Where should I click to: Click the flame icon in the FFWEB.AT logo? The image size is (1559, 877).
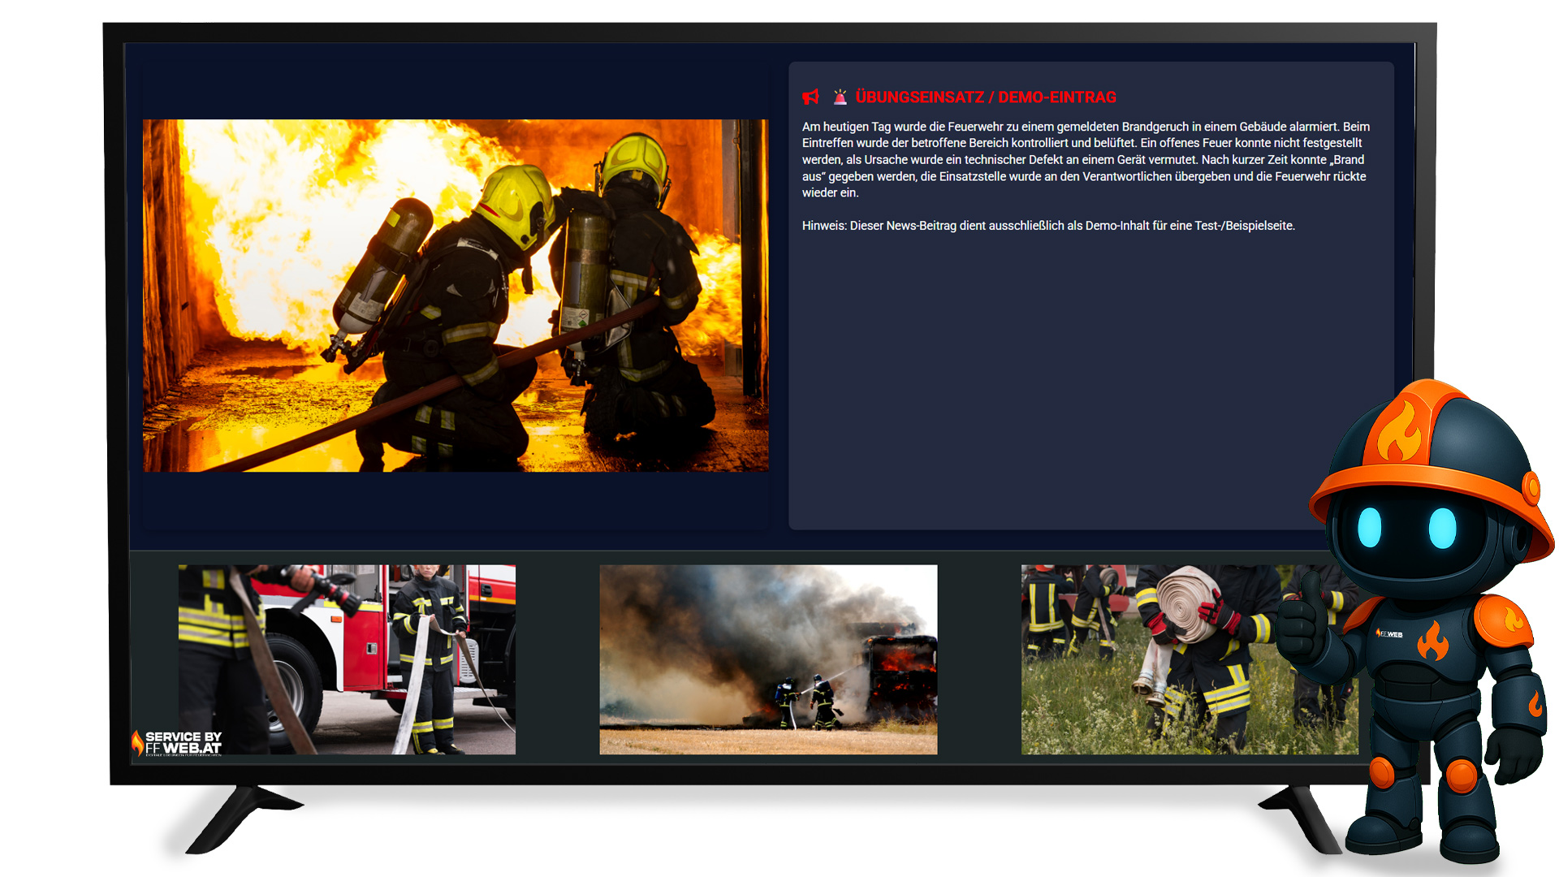137,744
